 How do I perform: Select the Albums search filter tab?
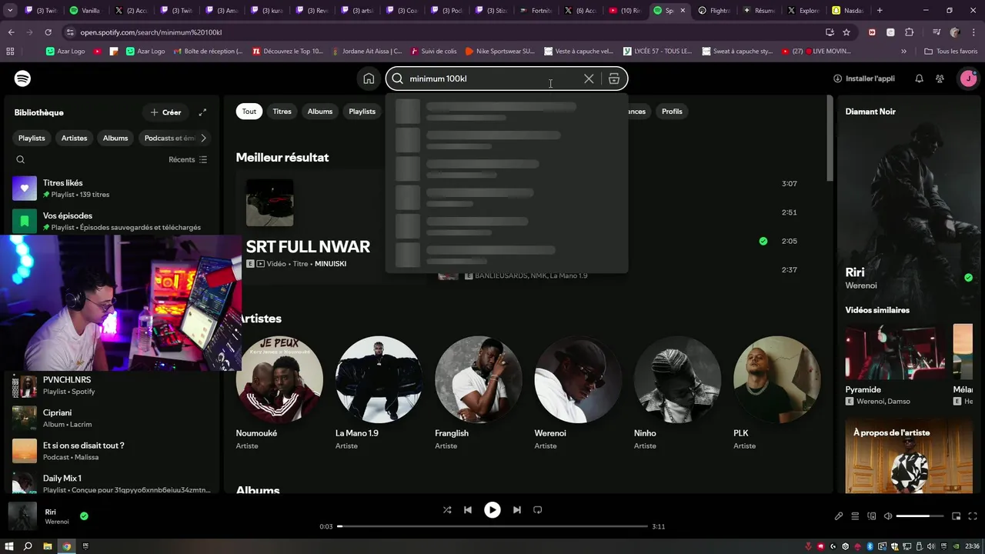click(x=320, y=112)
